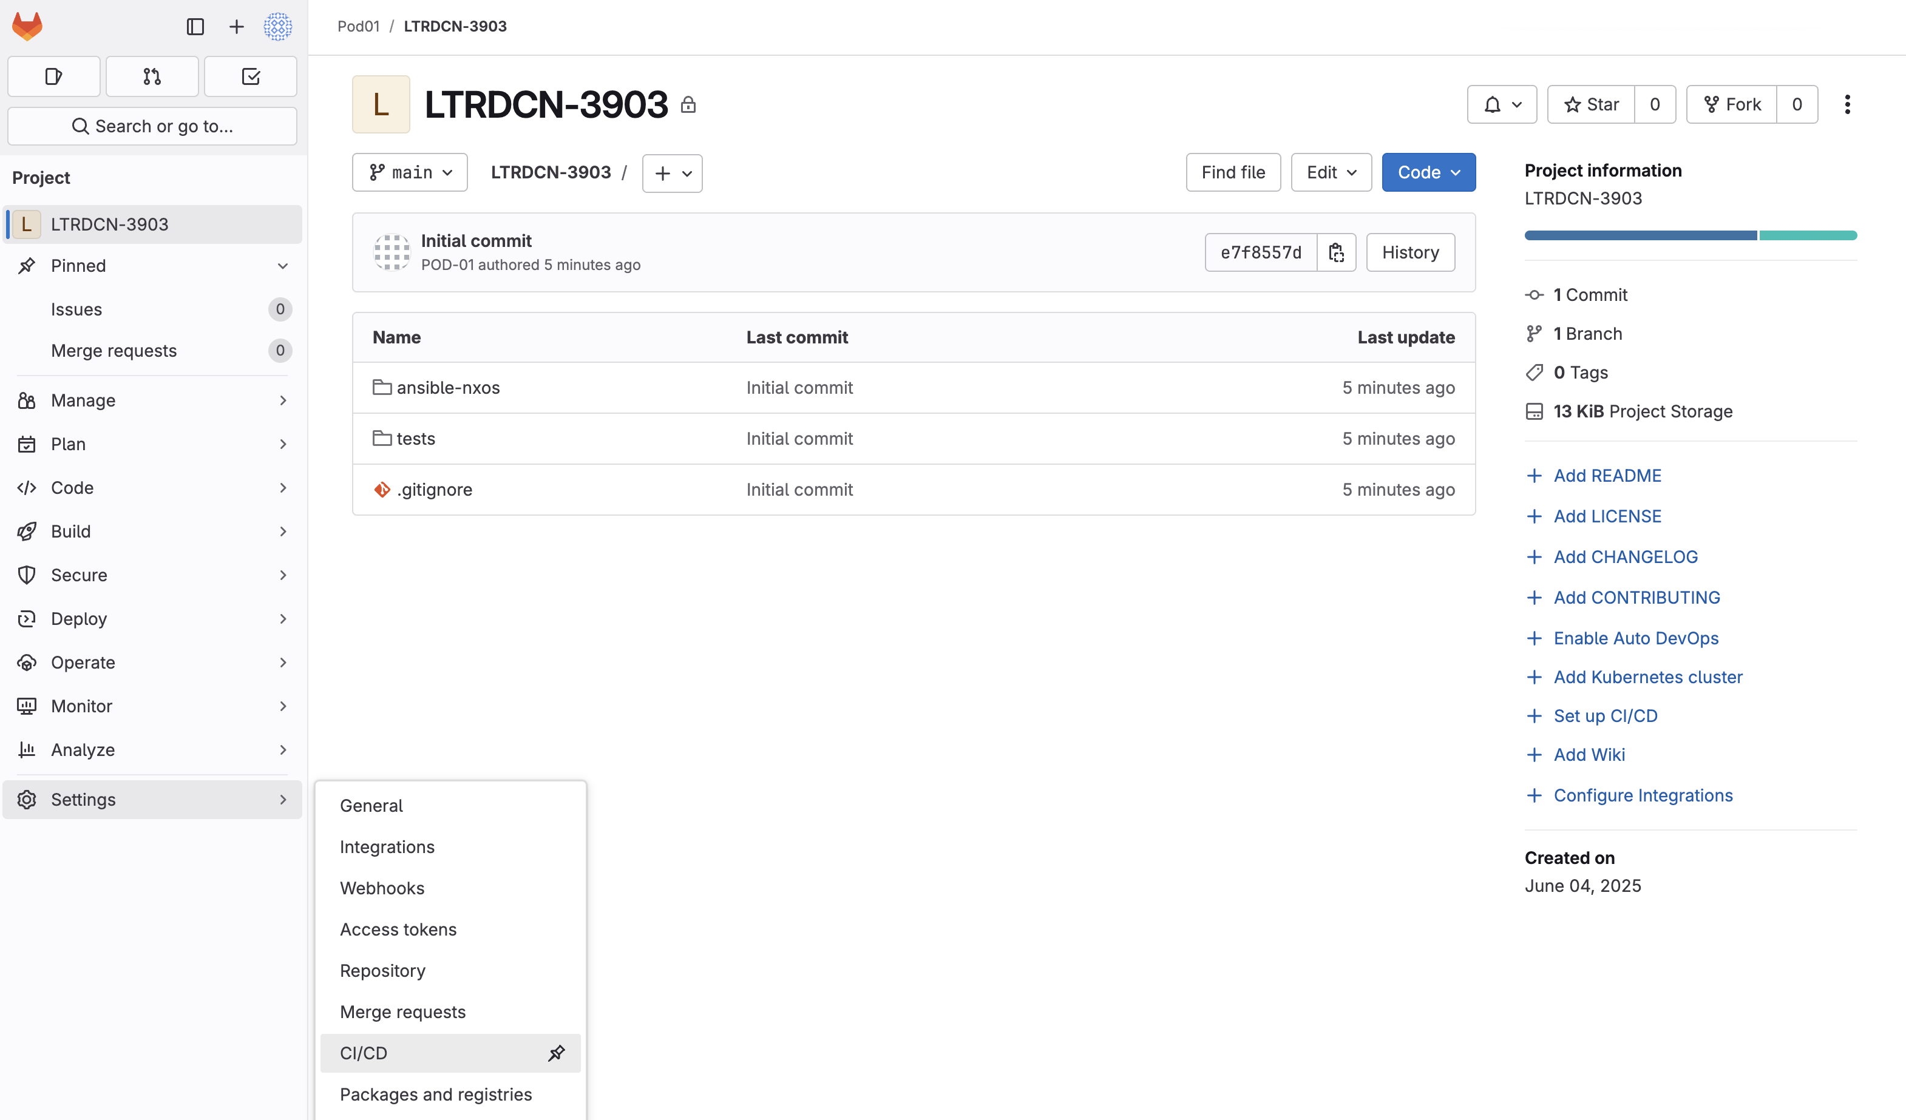The width and height of the screenshot is (1906, 1120).
Task: Open merge requests shortcut icon
Action: tap(152, 76)
